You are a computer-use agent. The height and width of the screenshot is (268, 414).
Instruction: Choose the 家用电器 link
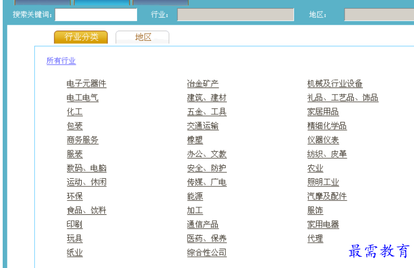323,224
